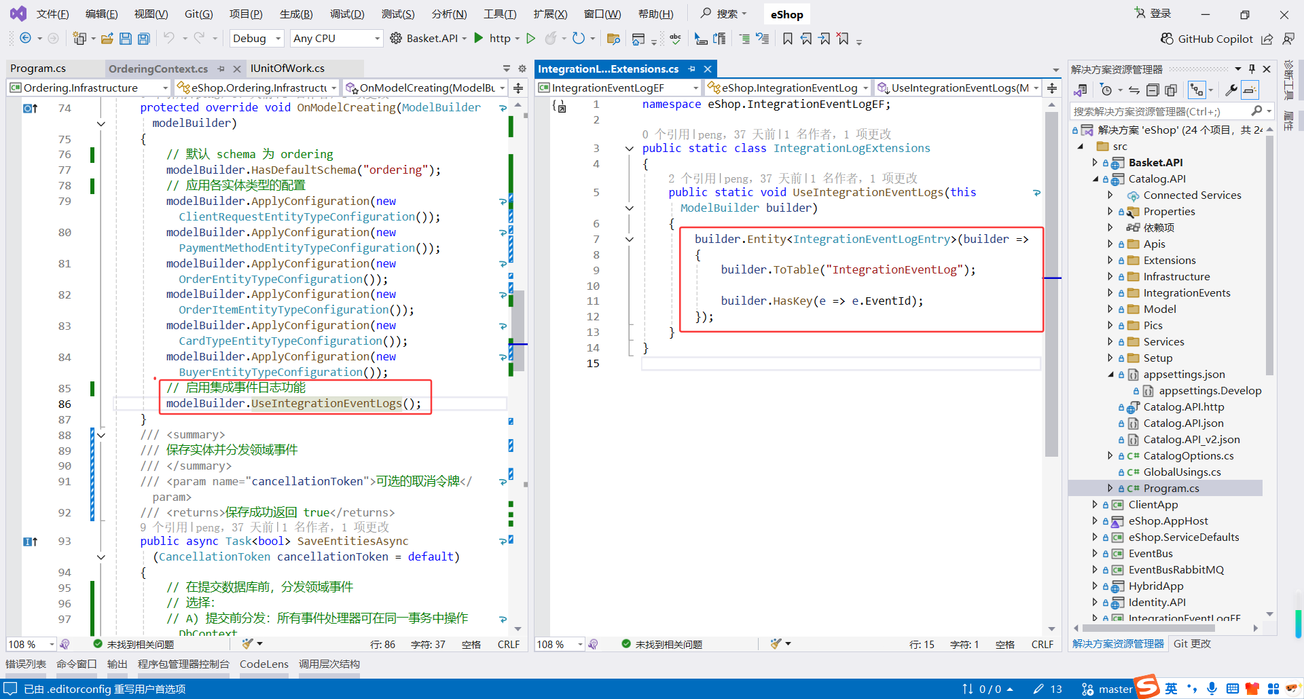The height and width of the screenshot is (699, 1304).
Task: Click the Hot Reload flame icon
Action: 551,39
